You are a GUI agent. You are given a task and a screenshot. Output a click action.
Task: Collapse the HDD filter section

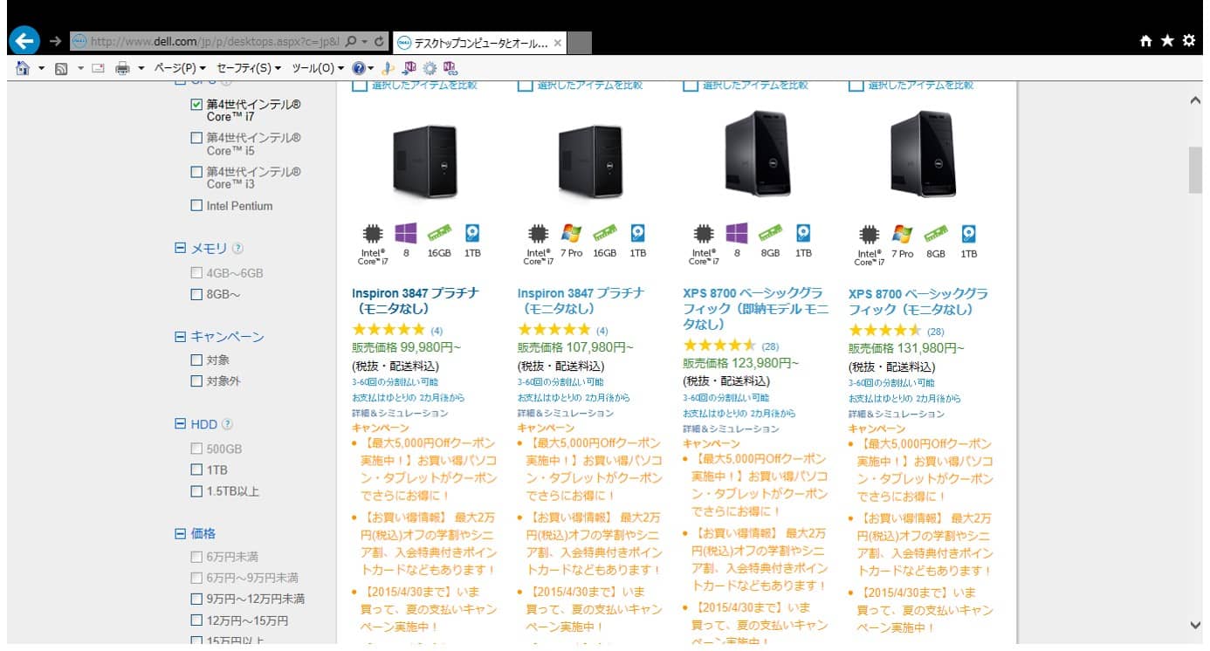181,425
